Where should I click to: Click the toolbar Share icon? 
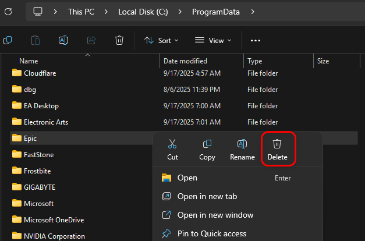coord(91,40)
